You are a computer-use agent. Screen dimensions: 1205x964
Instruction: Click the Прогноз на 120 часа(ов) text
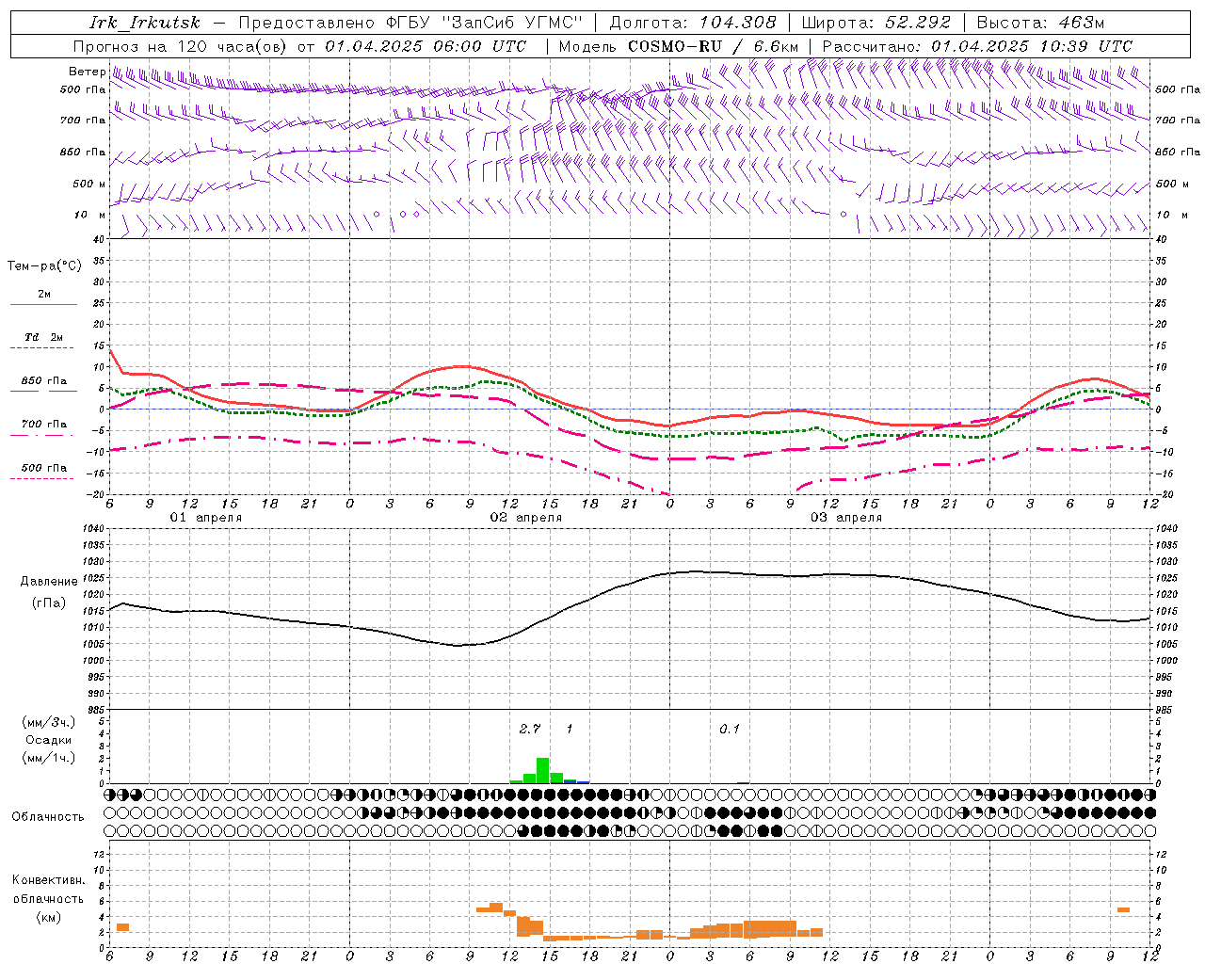click(x=181, y=46)
